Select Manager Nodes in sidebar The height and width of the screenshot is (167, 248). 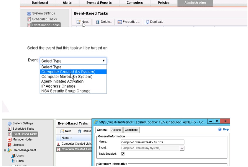22,139
